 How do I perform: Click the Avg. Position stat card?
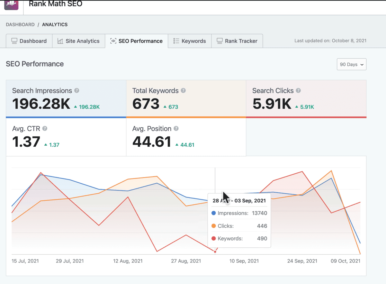point(186,137)
